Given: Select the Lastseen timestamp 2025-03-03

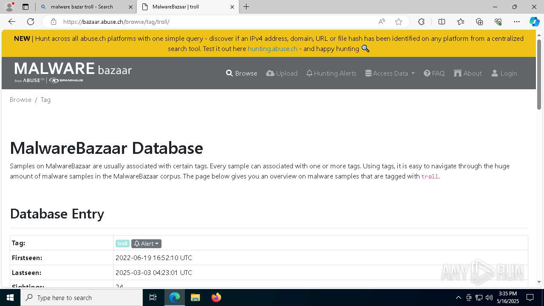Looking at the screenshot, I should [x=154, y=272].
